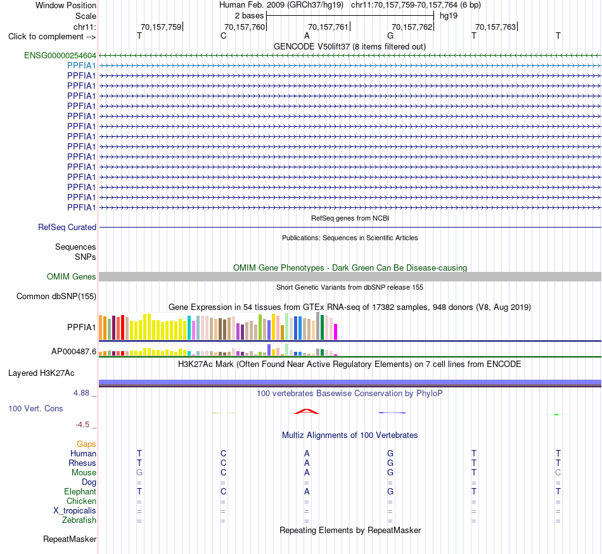Open the light blue PPFIA1 transcript label
Screen dimensions: 602x554
coord(81,66)
